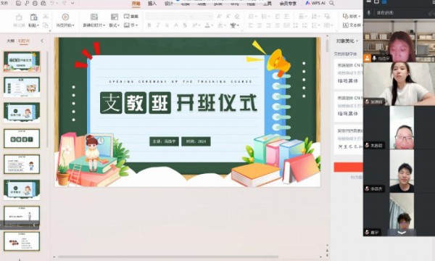
Task: Open the 当页开始 slideshow dropdown
Action: (x=73, y=25)
